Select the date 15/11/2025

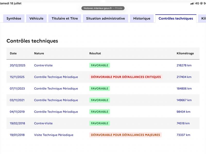pos(17,77)
